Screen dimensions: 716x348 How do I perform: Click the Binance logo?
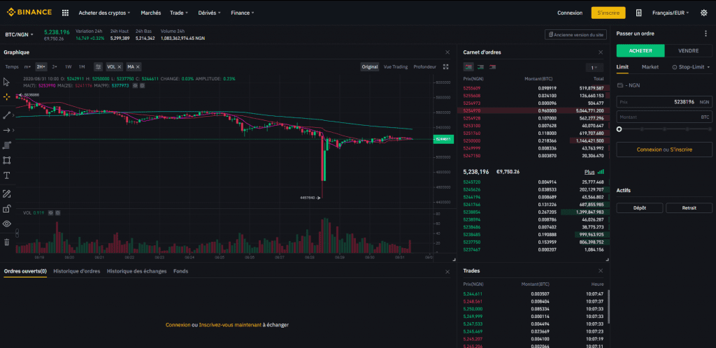29,13
